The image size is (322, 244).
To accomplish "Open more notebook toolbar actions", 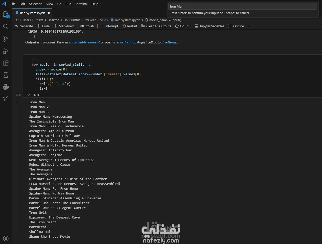I will coord(250,26).
